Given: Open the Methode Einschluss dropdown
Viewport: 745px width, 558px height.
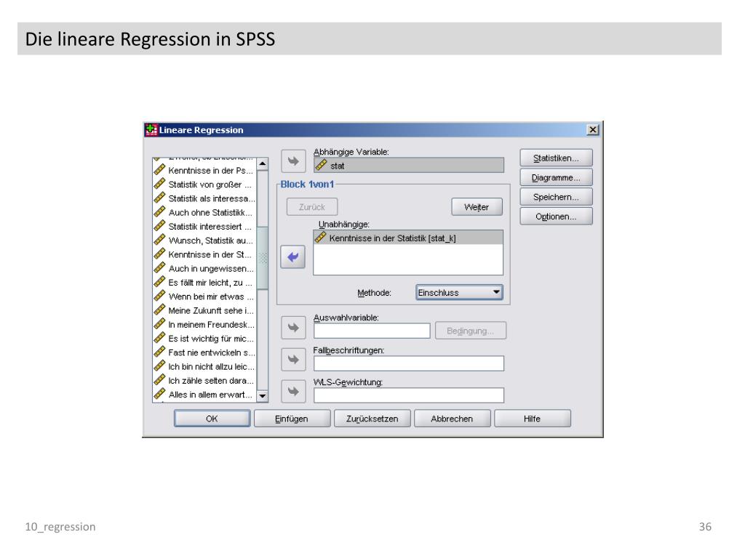Looking at the screenshot, I should (x=459, y=292).
